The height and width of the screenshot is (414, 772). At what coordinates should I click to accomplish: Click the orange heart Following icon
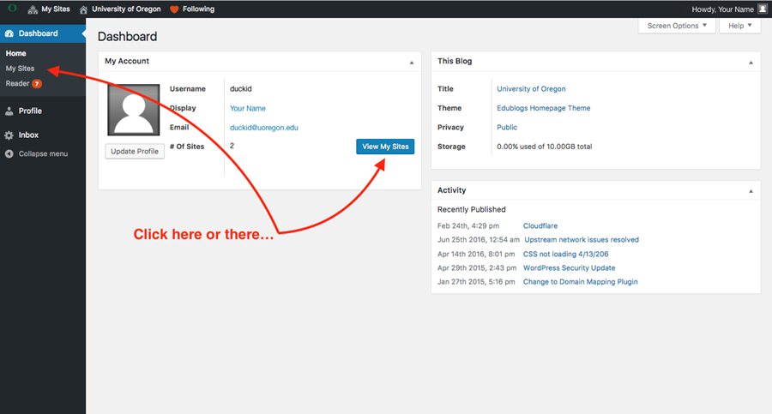[174, 9]
